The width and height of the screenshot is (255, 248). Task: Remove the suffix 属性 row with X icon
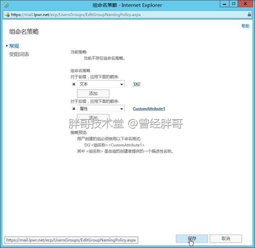(74, 109)
